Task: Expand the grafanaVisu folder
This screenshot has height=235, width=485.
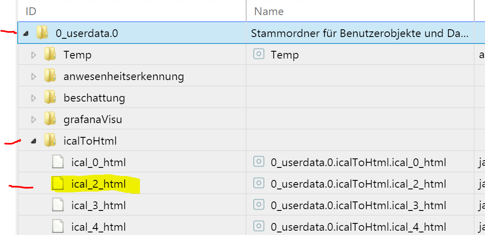Action: pyautogui.click(x=34, y=120)
